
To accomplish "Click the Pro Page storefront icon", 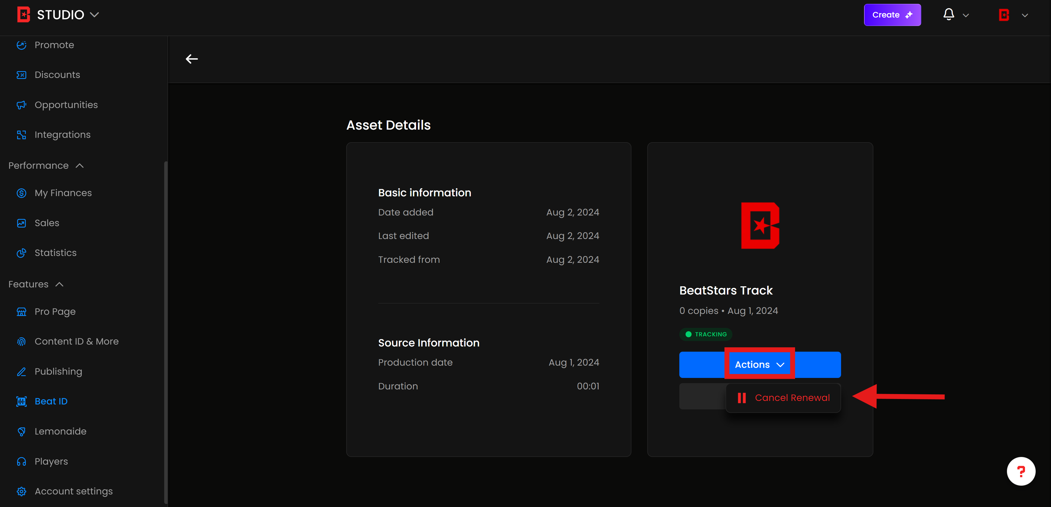I will 21,312.
